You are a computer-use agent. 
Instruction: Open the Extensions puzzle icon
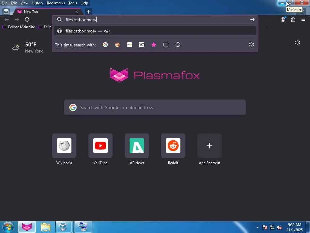293,19
